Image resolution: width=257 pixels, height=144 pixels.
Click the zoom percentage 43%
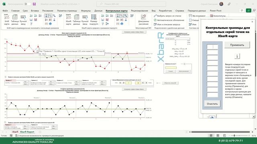(253, 136)
